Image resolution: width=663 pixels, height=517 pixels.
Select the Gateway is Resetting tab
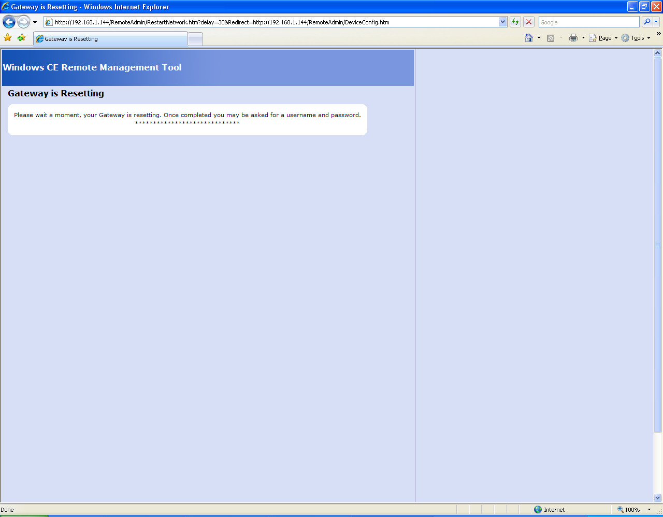point(110,39)
